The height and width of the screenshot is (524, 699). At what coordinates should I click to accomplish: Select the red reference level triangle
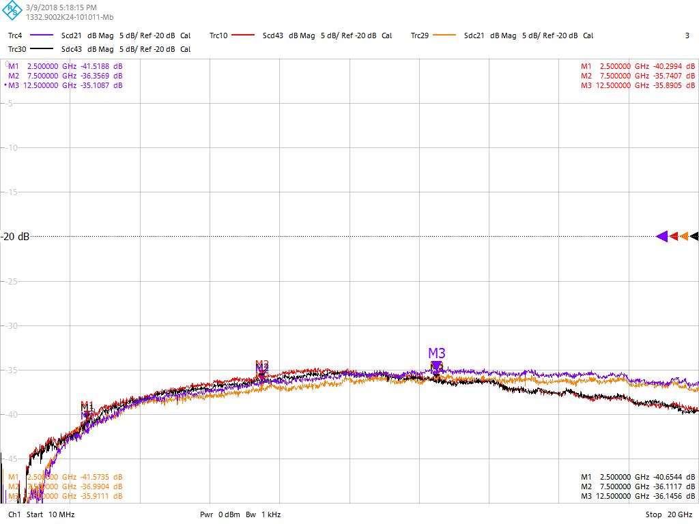pos(674,237)
